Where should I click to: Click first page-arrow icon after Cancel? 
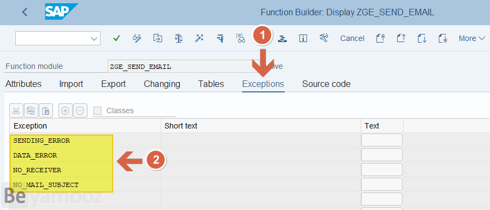(380, 38)
